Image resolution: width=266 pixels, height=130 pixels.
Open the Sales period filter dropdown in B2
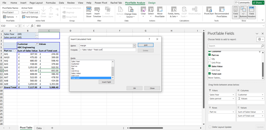pos(37,37)
